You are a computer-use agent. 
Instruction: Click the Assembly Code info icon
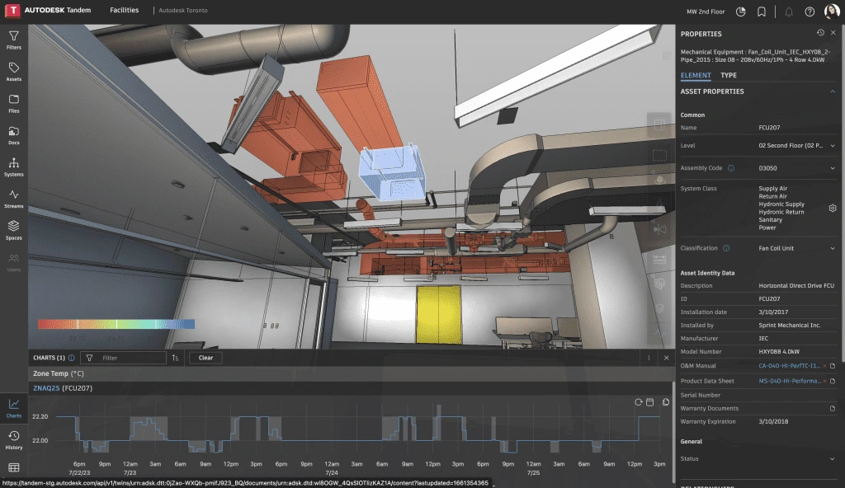point(731,168)
